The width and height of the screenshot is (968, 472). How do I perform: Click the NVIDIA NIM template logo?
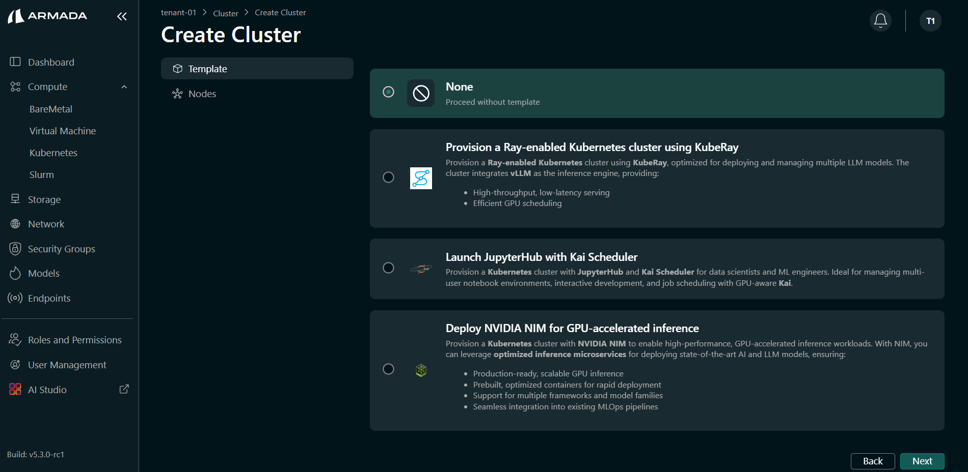pyautogui.click(x=421, y=370)
